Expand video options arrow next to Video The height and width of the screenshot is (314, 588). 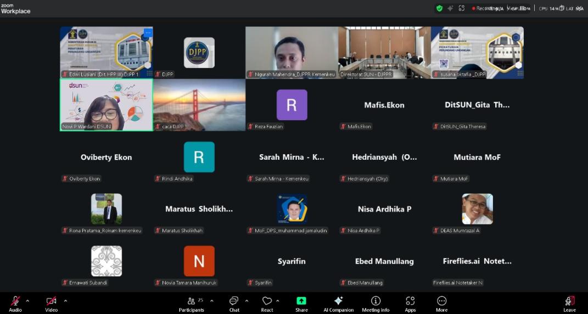click(65, 301)
